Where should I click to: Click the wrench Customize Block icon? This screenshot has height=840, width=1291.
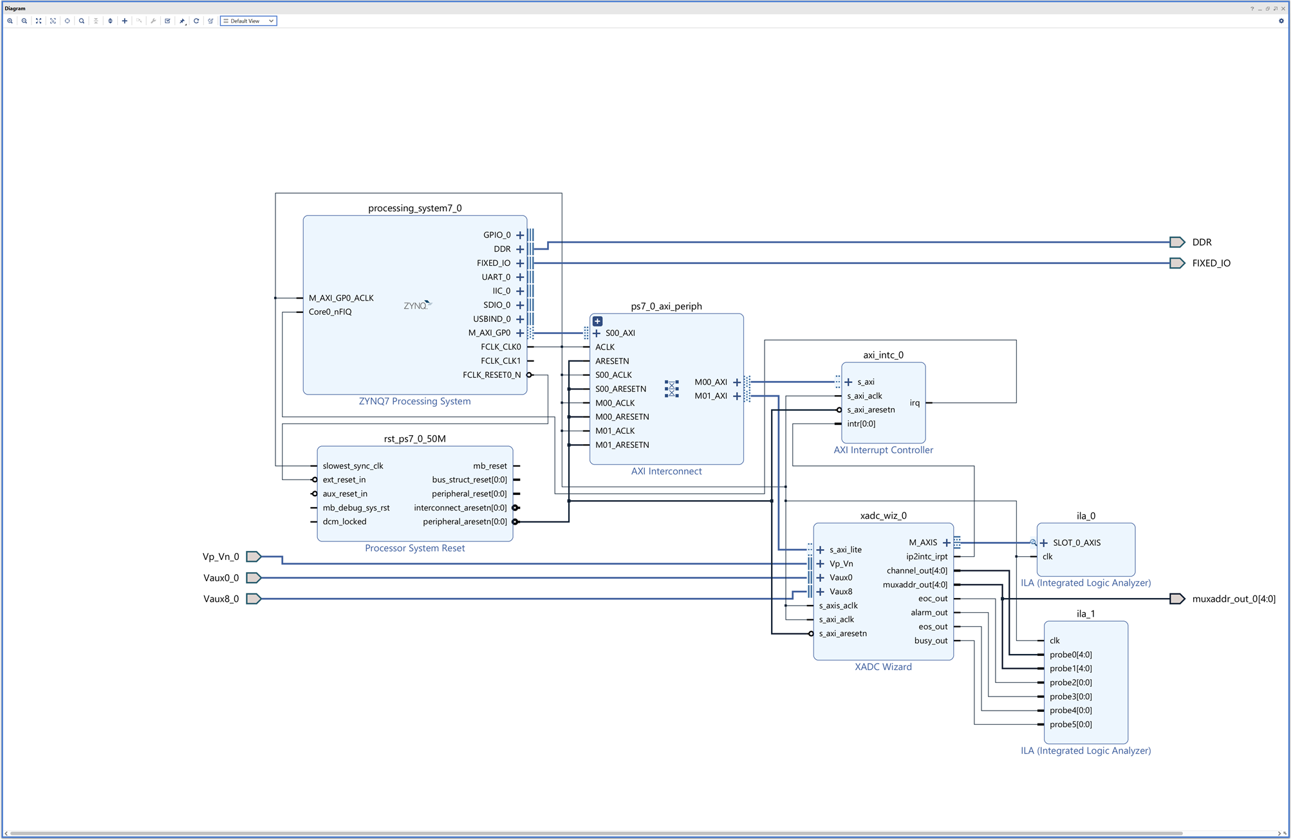153,21
